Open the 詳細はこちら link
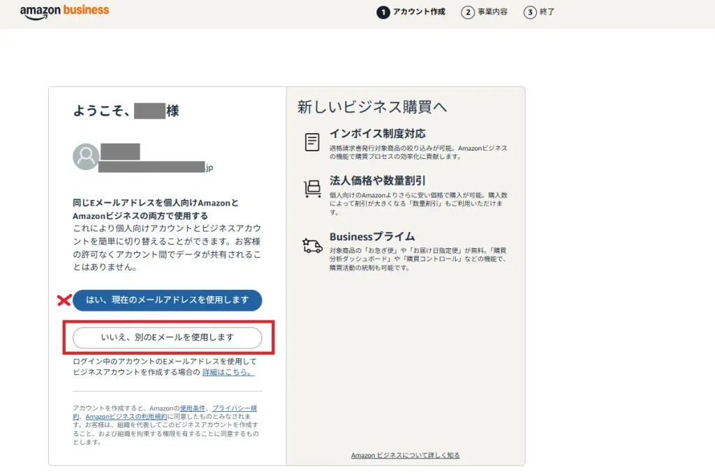The height and width of the screenshot is (476, 715). 228,372
